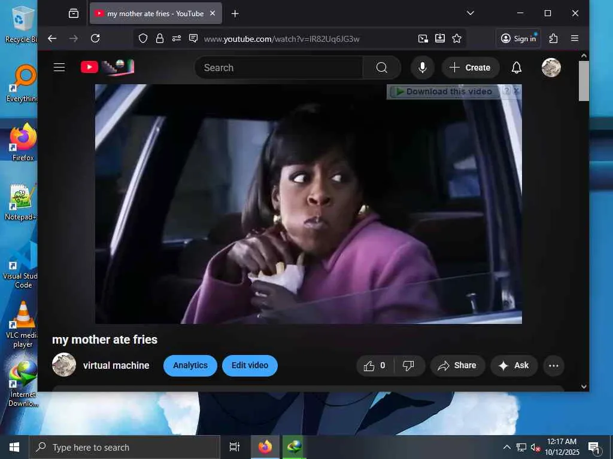
Task: Open the help question mark on download overlay
Action: (506, 91)
